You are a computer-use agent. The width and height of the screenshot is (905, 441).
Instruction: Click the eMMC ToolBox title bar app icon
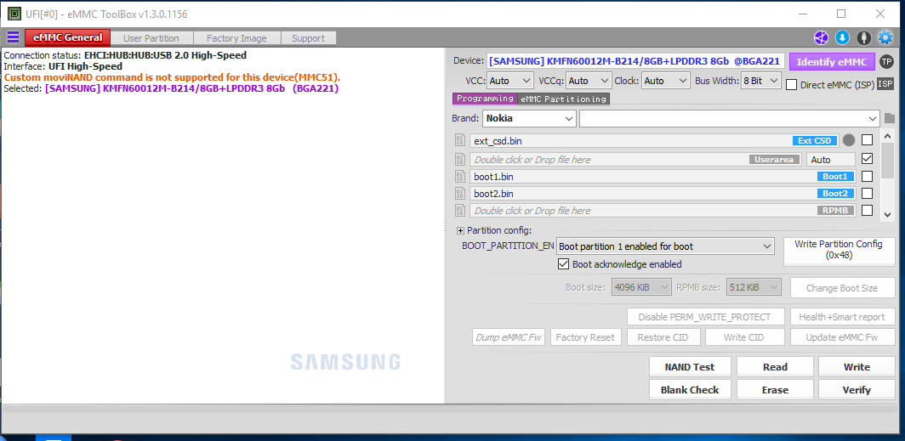[x=14, y=14]
